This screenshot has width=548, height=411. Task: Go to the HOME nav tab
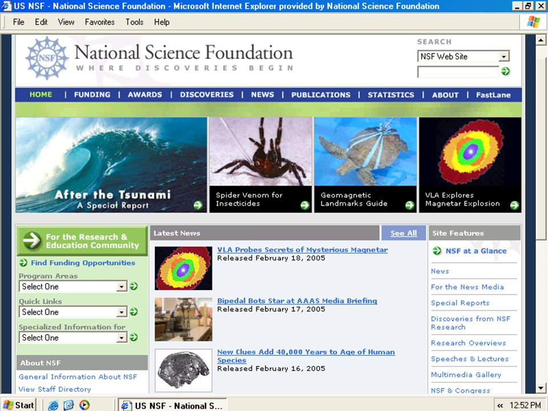pyautogui.click(x=41, y=94)
